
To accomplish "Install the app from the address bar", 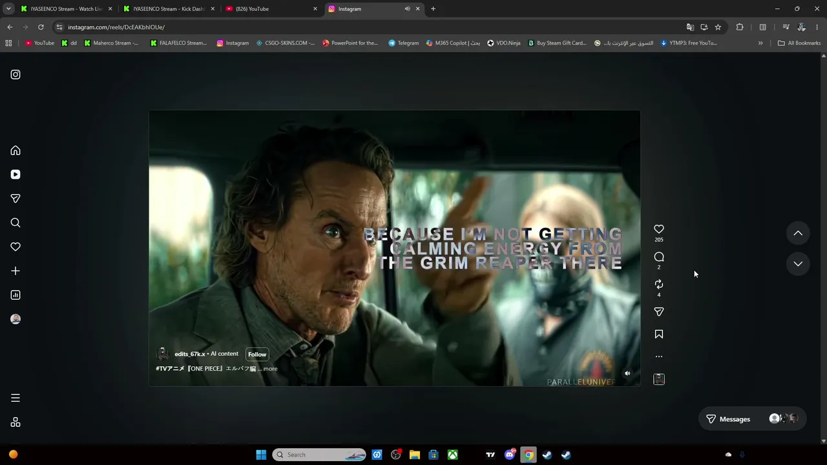I will click(704, 27).
